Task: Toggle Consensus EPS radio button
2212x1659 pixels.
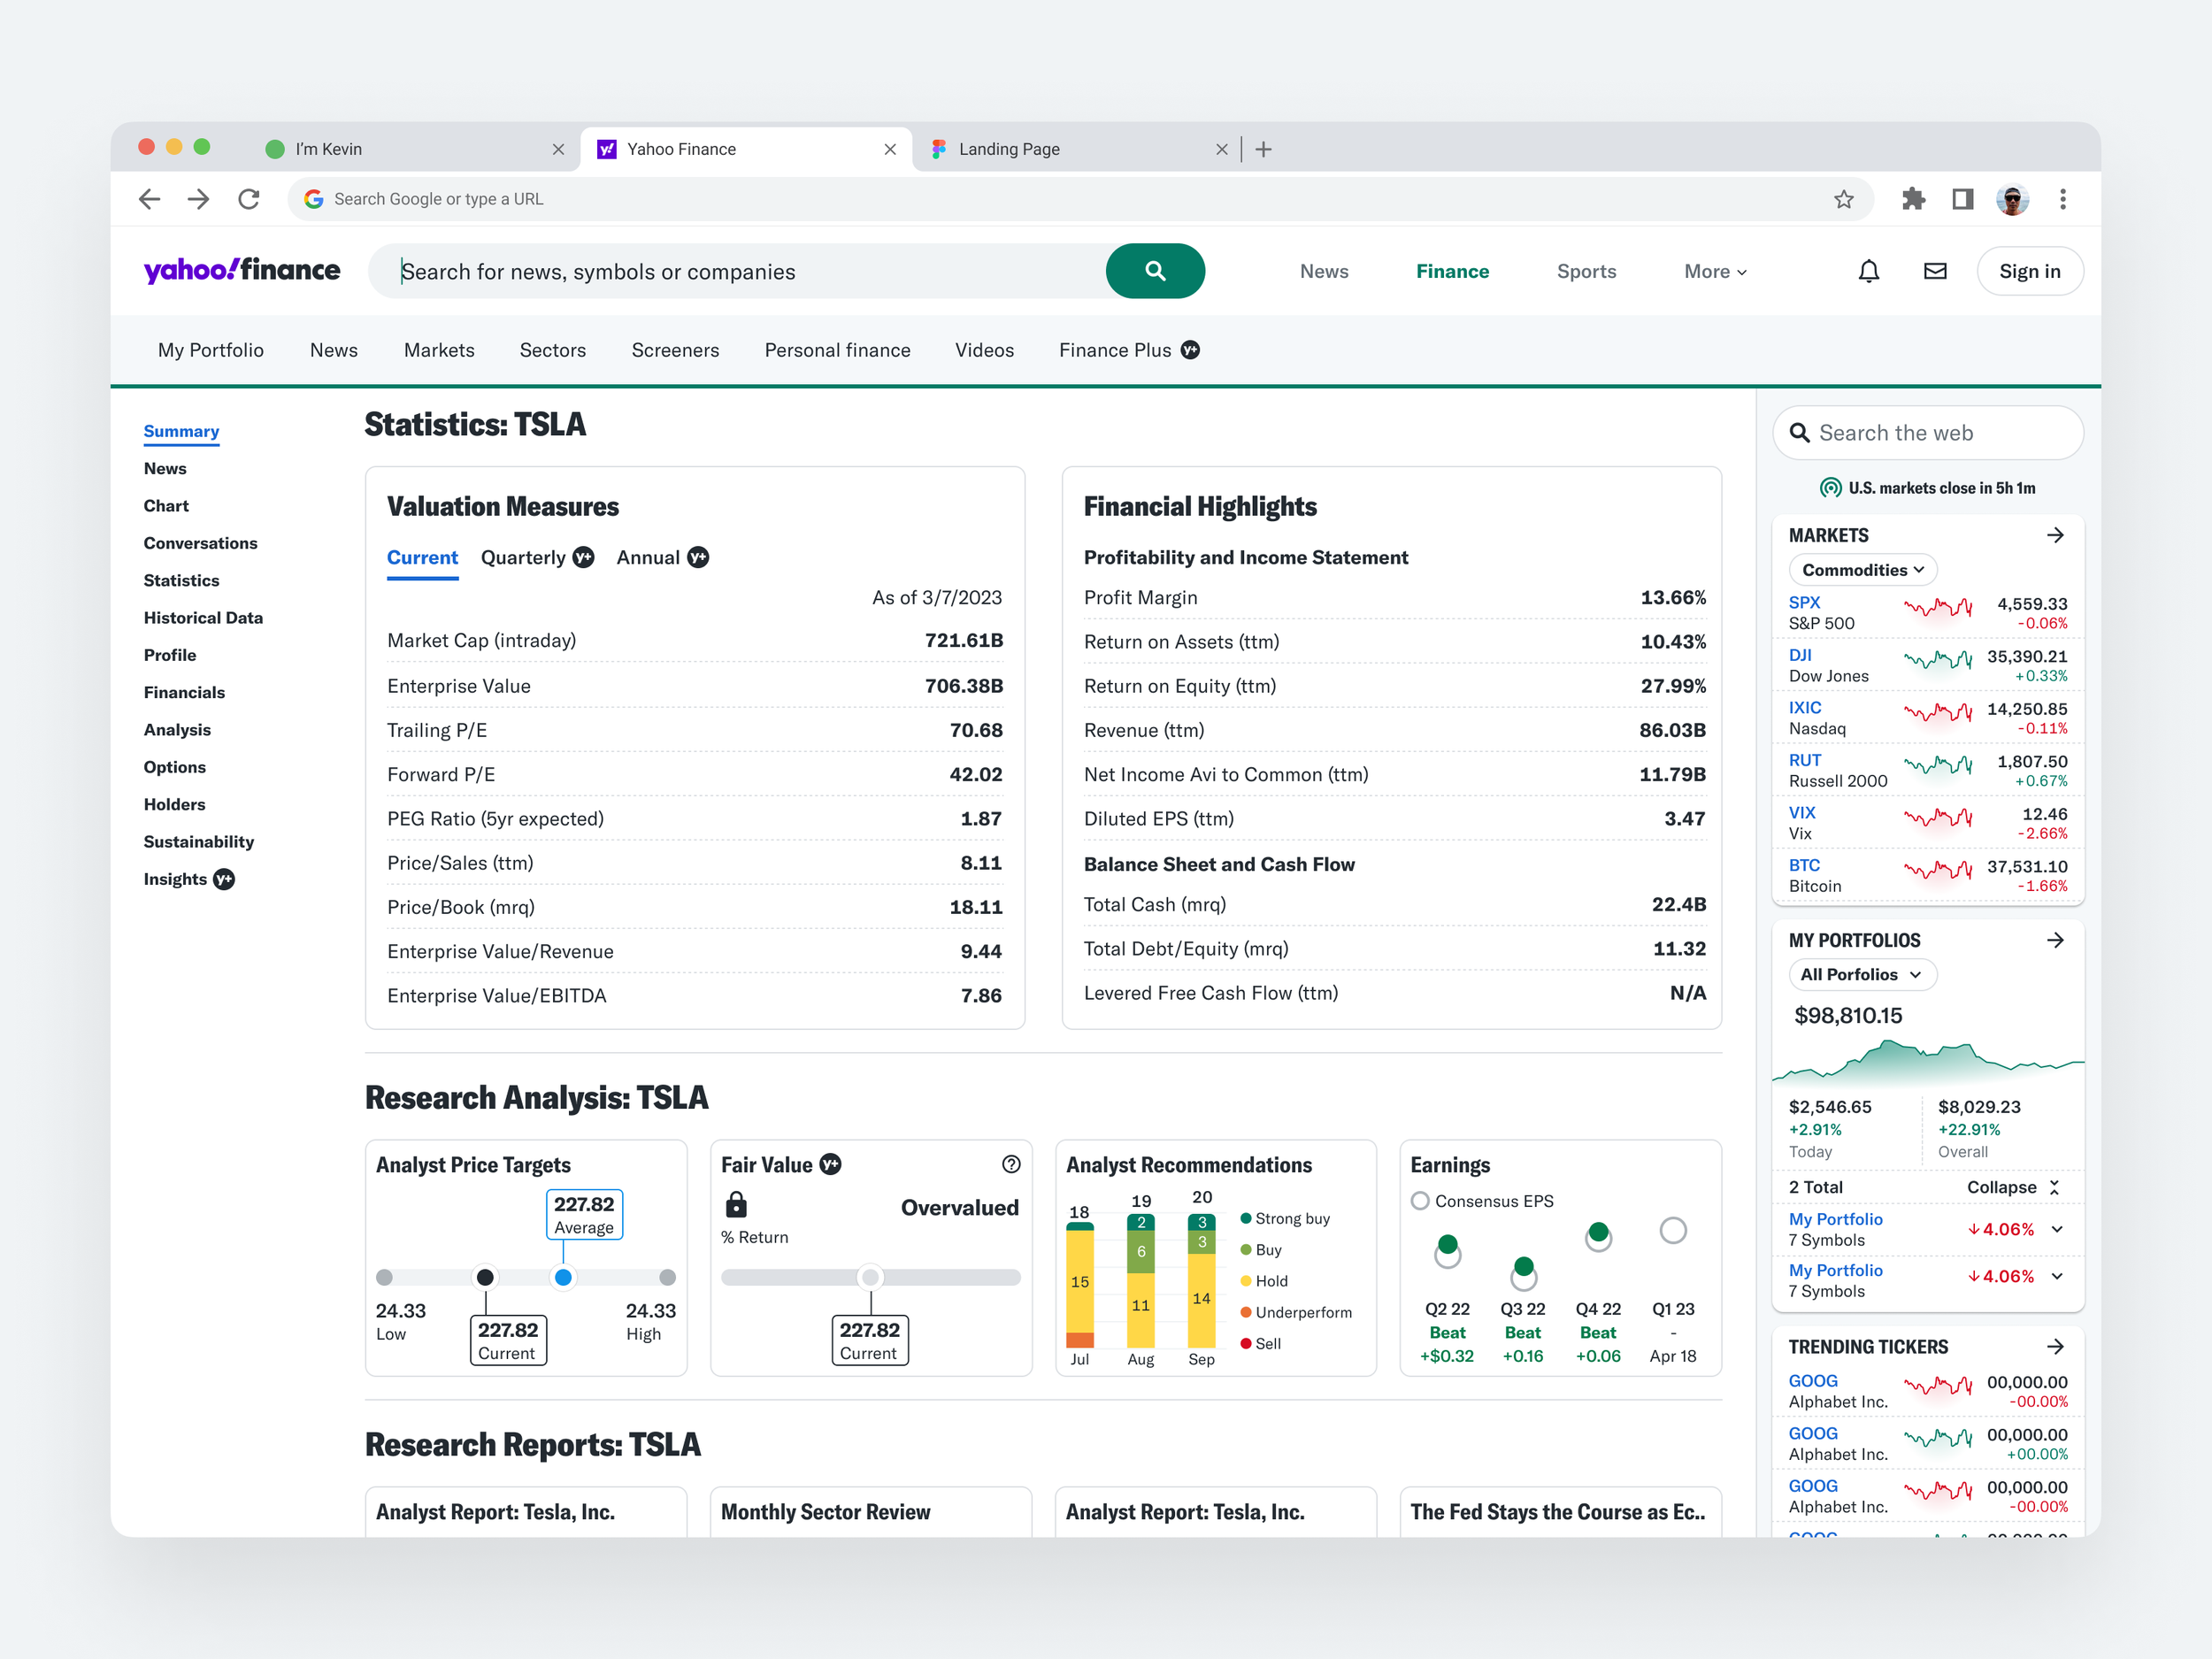Action: pyautogui.click(x=1419, y=1201)
